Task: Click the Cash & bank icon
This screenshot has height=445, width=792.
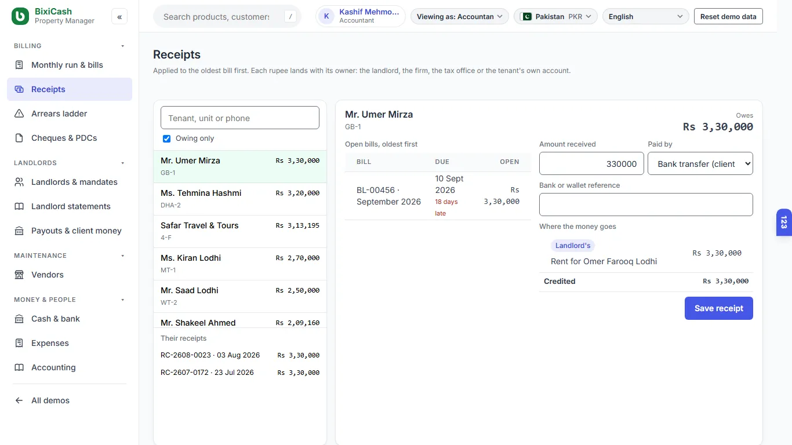Action: click(19, 319)
